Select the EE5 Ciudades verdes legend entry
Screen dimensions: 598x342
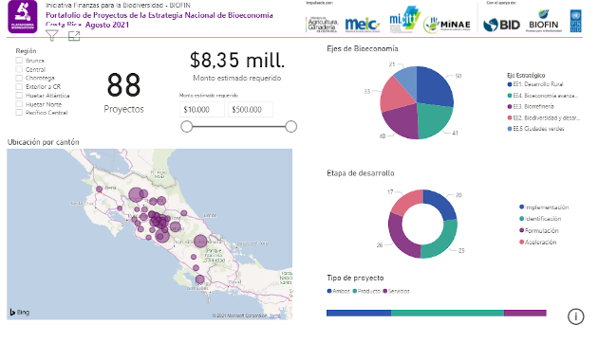coord(535,129)
